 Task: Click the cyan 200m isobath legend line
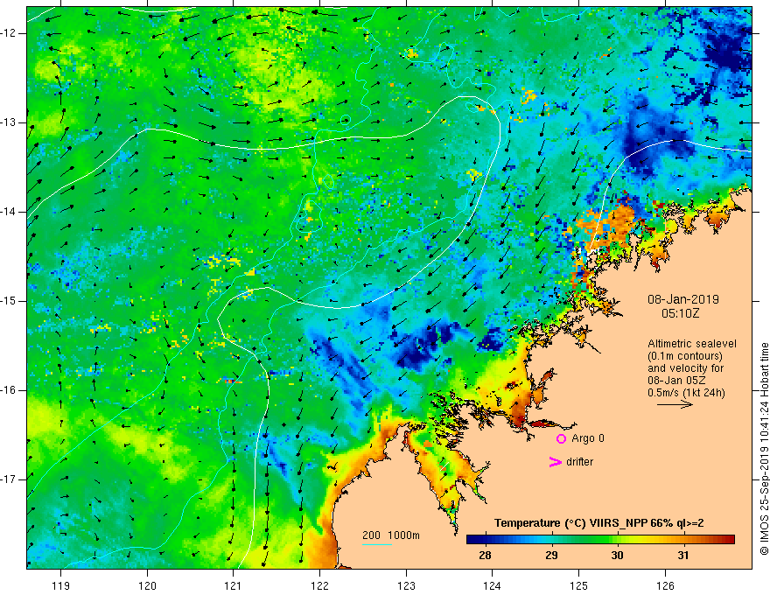(376, 544)
